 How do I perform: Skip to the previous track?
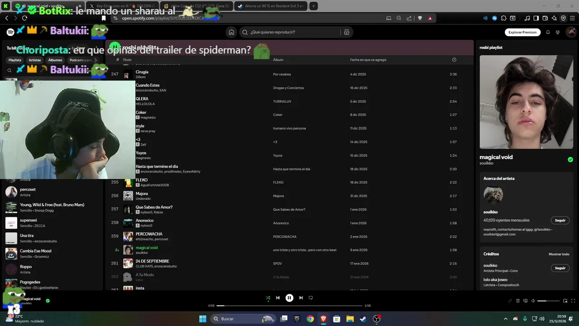(x=278, y=298)
